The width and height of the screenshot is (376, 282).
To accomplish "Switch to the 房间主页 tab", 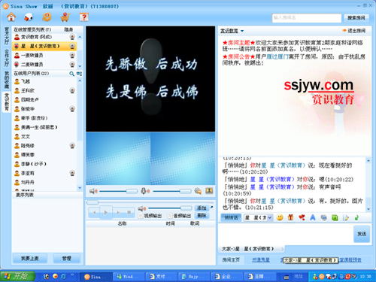I will click(x=231, y=260).
